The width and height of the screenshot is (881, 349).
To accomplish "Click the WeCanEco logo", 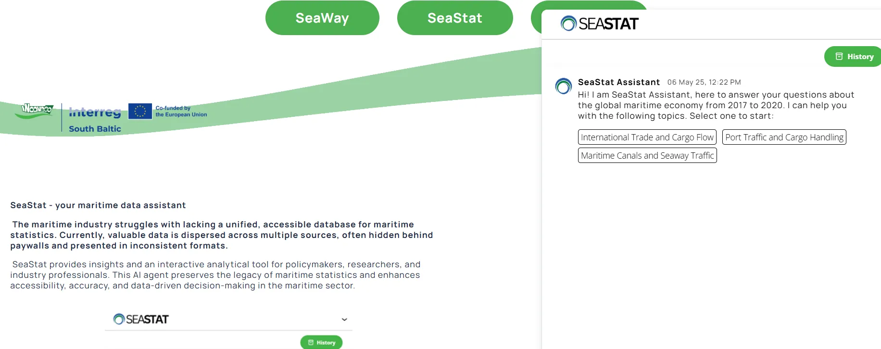I will pos(37,110).
